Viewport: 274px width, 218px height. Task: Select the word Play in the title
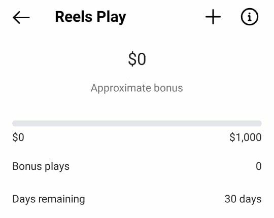111,17
